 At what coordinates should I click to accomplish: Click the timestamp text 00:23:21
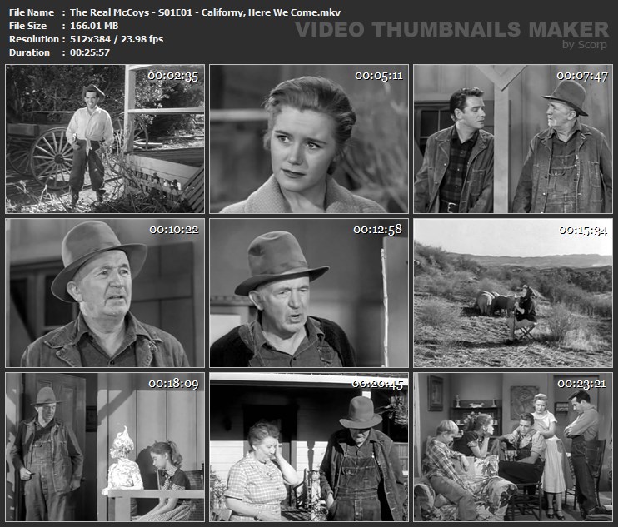(581, 384)
